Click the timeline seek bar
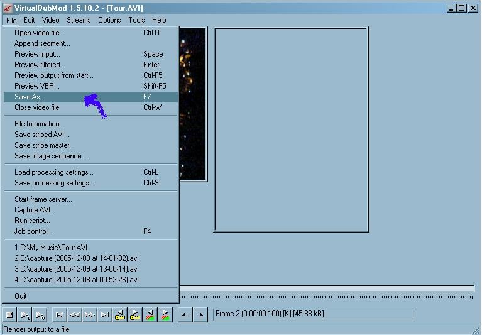This screenshot has width=482, height=335. (327, 288)
